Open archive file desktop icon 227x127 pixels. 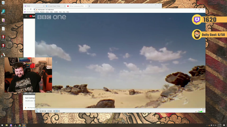tap(3, 22)
